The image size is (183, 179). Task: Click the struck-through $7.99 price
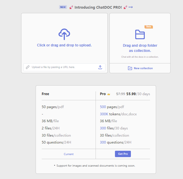tap(120, 94)
